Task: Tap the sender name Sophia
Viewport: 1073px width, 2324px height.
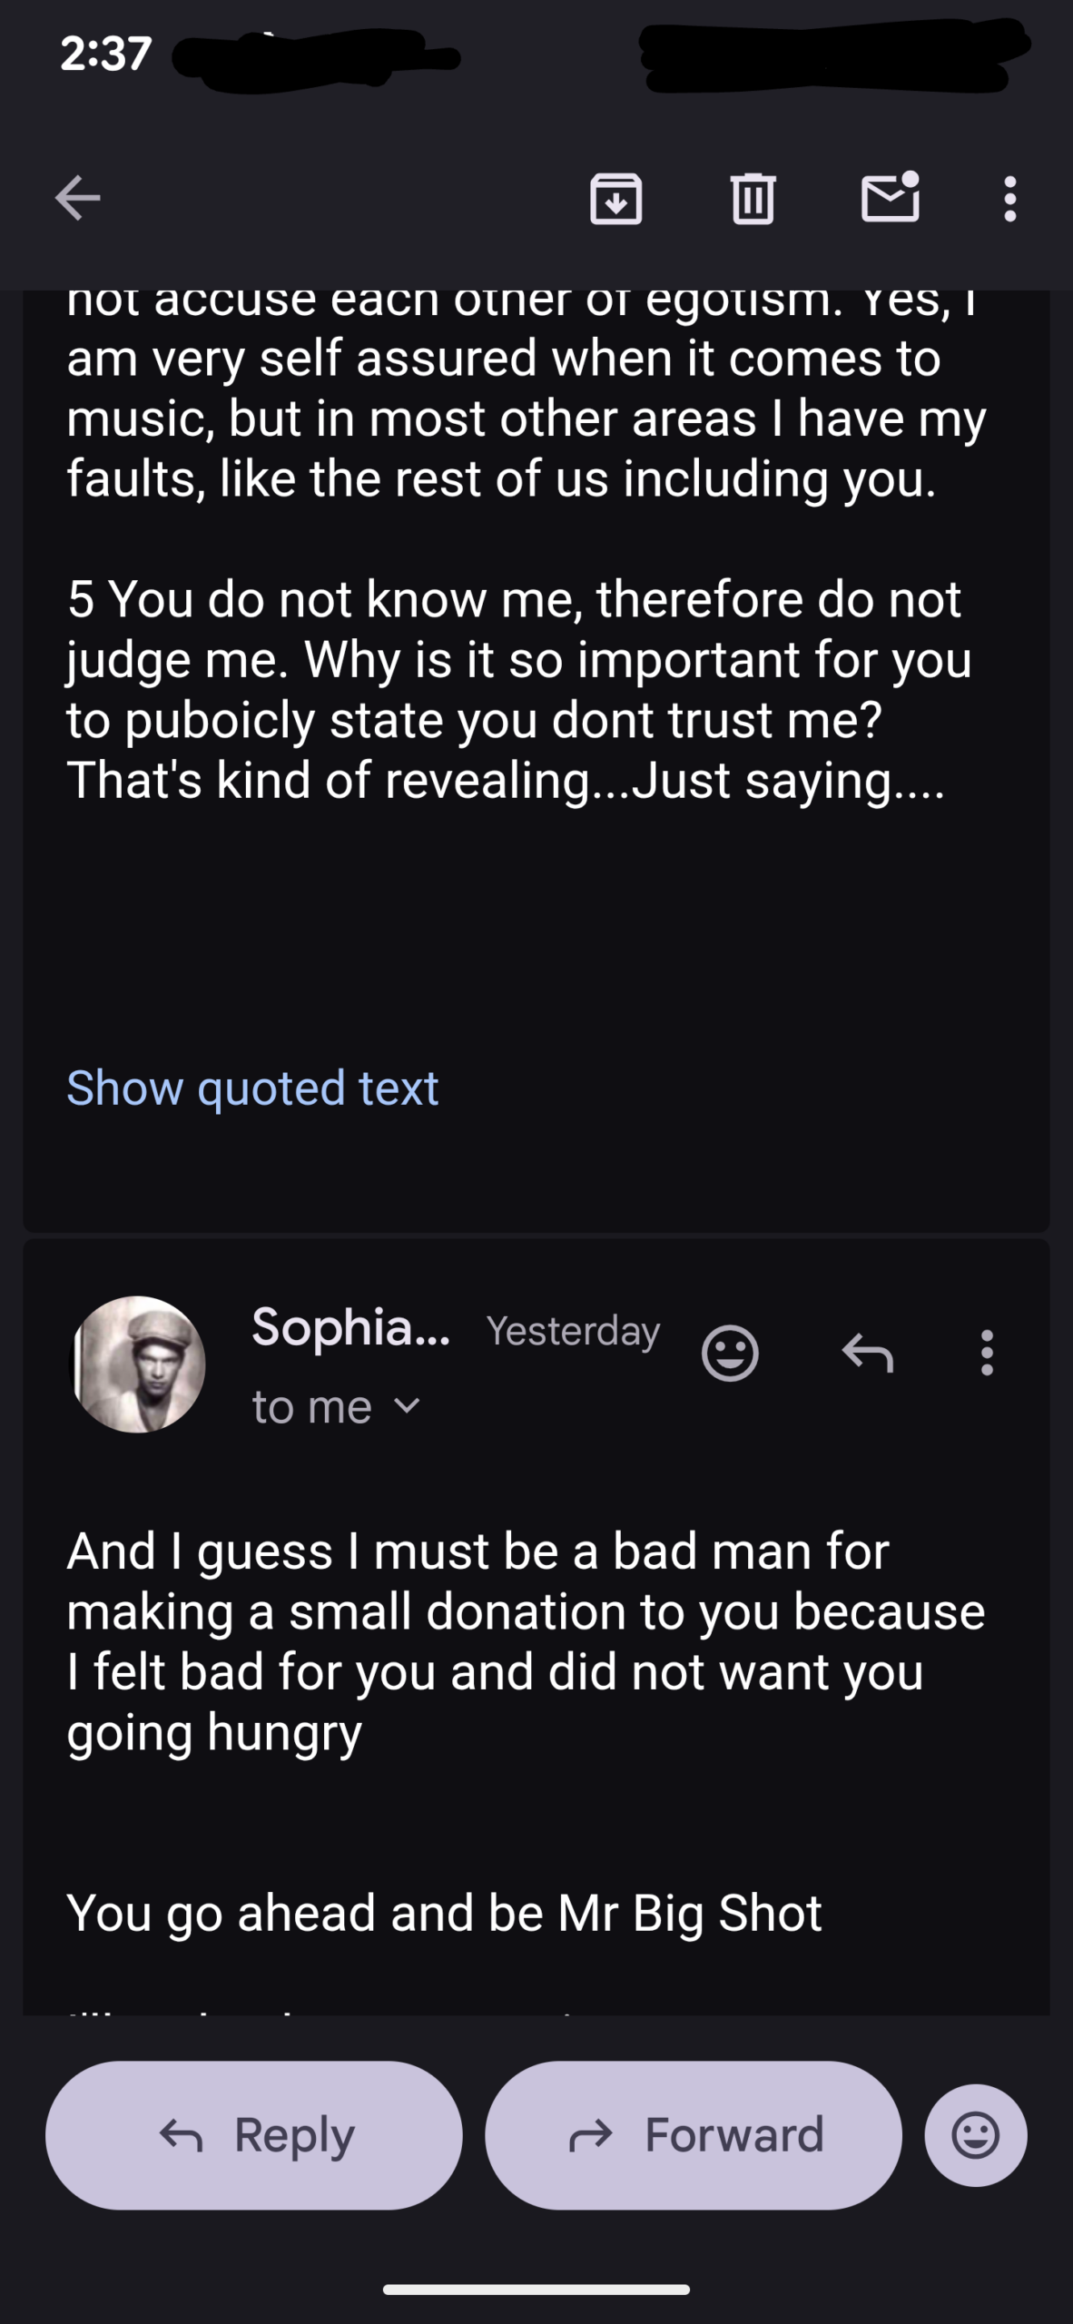Action: coord(350,1328)
